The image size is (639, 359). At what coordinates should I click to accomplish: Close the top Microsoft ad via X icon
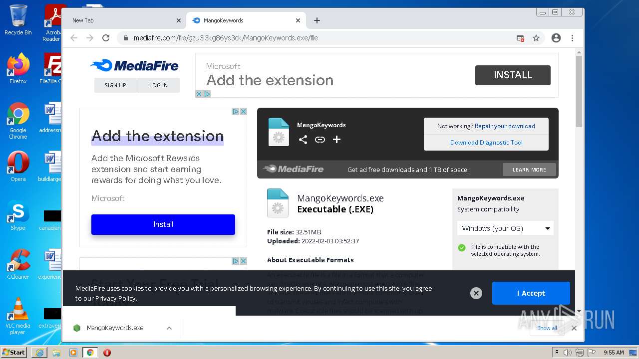point(199,94)
